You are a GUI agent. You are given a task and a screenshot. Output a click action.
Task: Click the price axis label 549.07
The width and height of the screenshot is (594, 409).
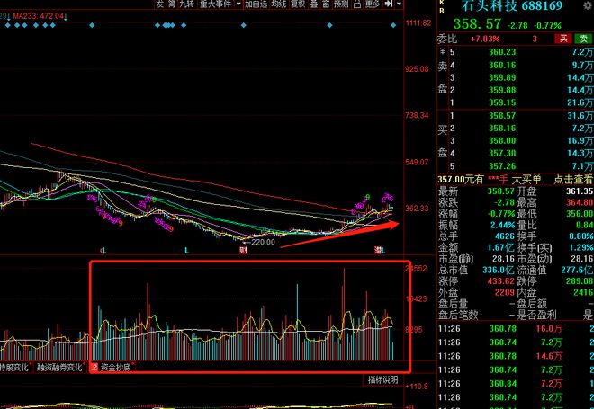(x=417, y=162)
